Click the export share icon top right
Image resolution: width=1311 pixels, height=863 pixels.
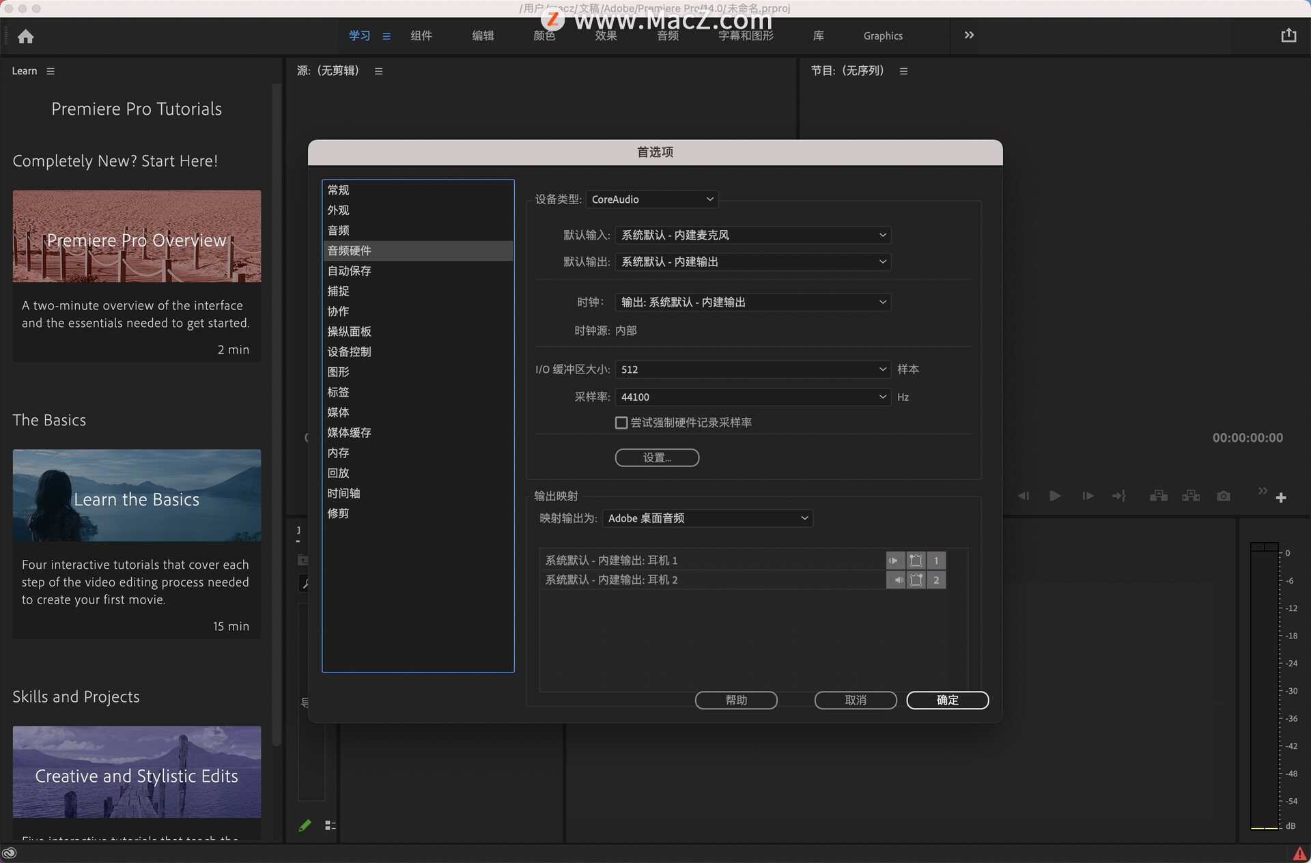1288,36
